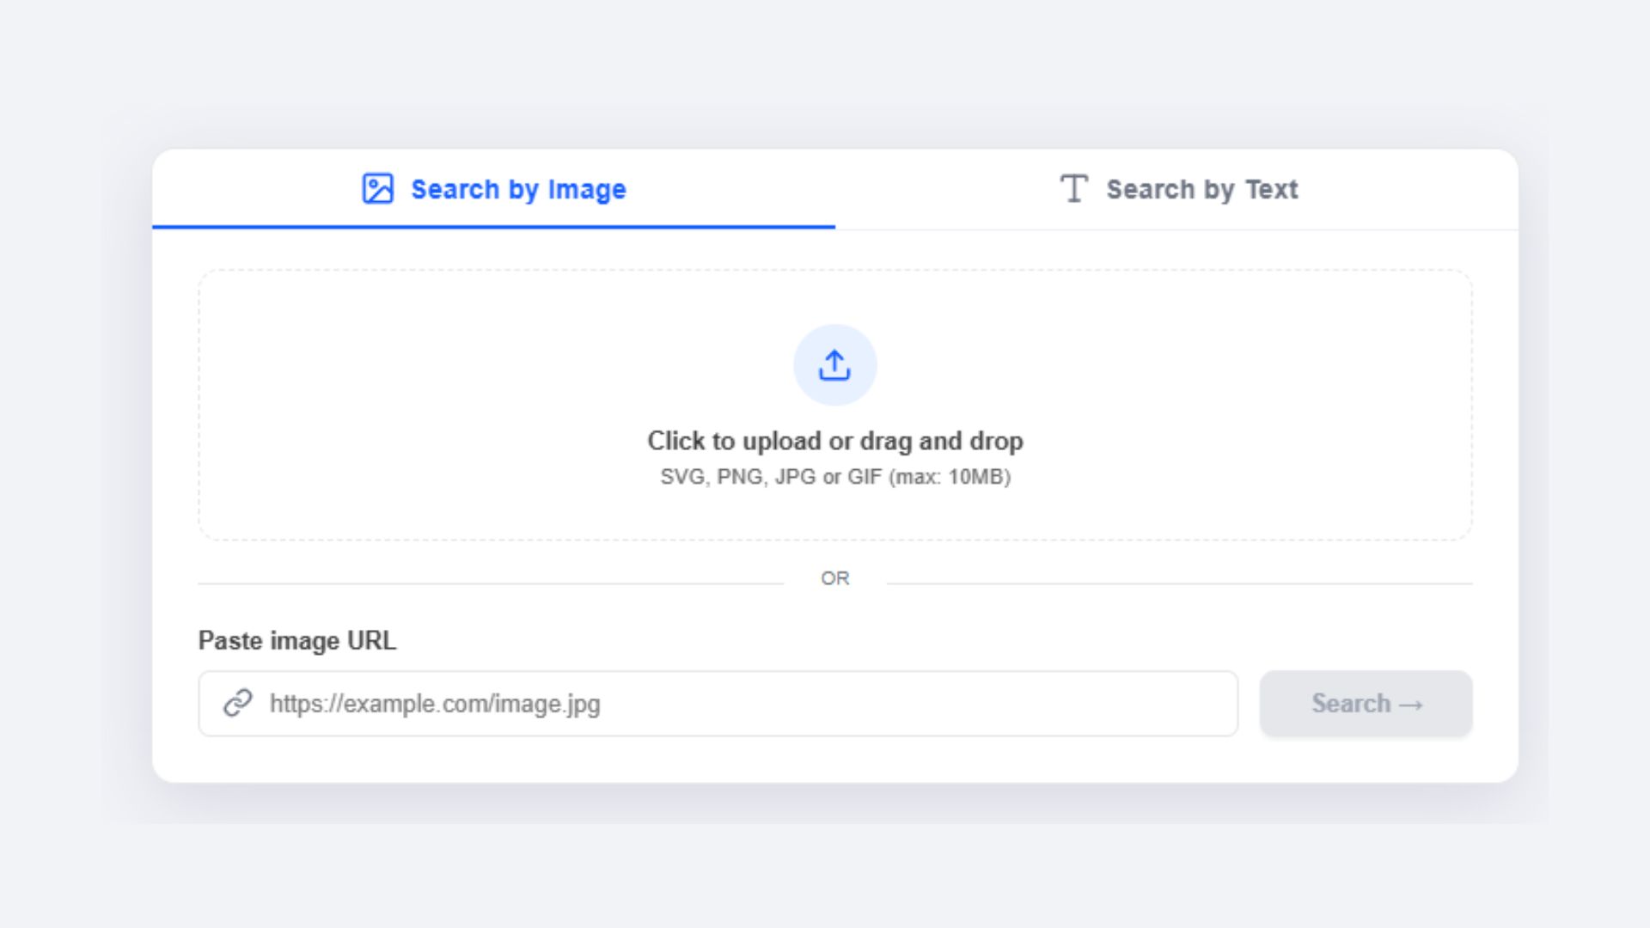1650x928 pixels.
Task: Click the picture icon in Search by Image tab
Action: [x=377, y=188]
